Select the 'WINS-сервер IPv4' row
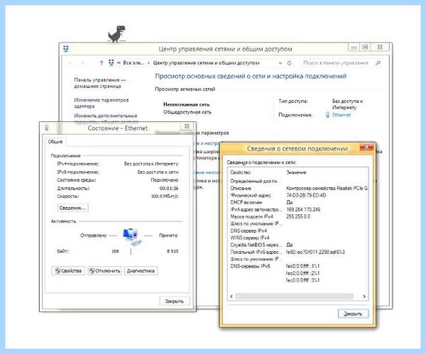This screenshot has height=354, width=426. point(299,238)
